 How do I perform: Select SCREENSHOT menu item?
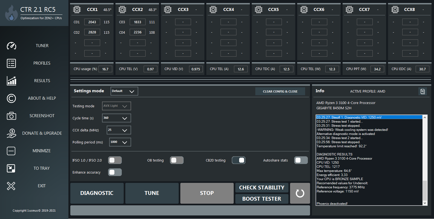coord(42,116)
